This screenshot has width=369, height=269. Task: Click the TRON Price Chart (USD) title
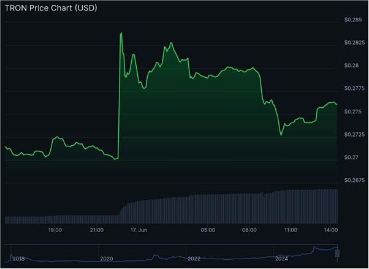51,8
